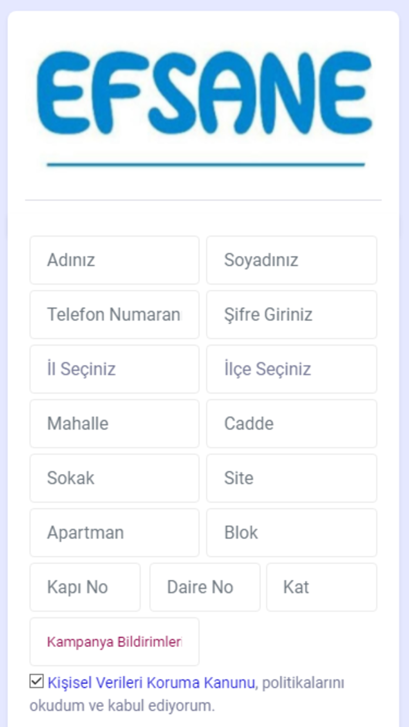Click the Mahalle input field
409x727 pixels.
[x=115, y=424]
